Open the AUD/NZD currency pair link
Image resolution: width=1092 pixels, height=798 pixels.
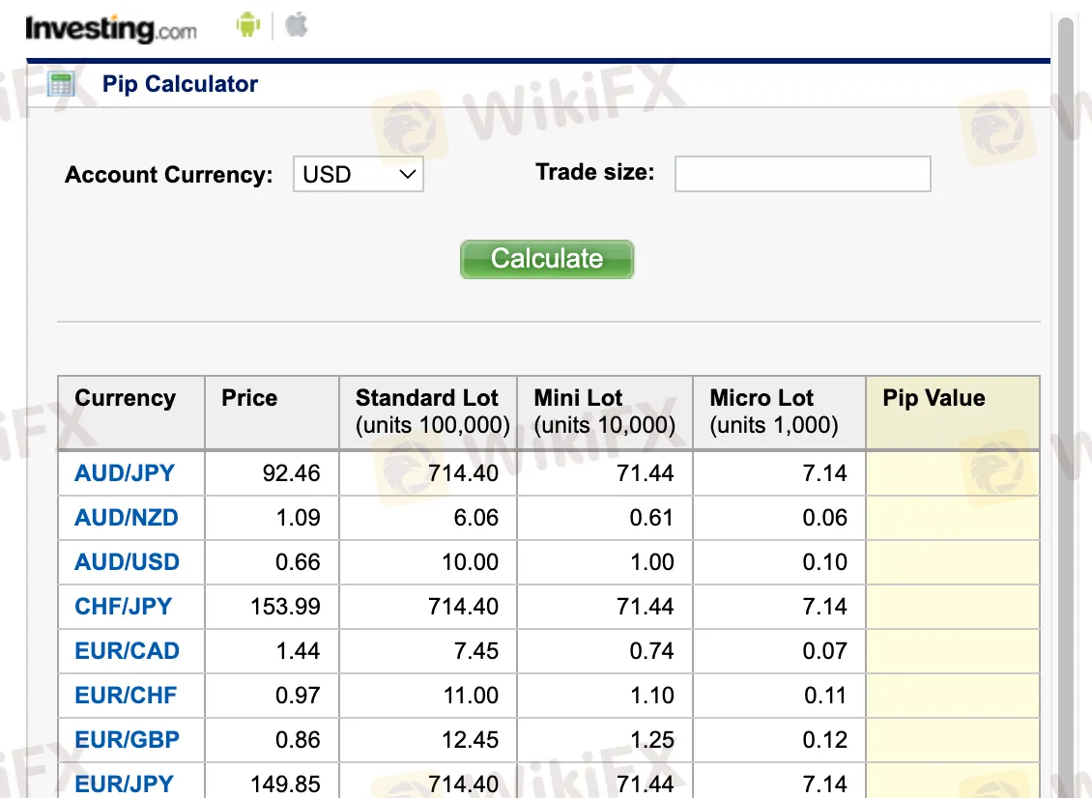127,518
